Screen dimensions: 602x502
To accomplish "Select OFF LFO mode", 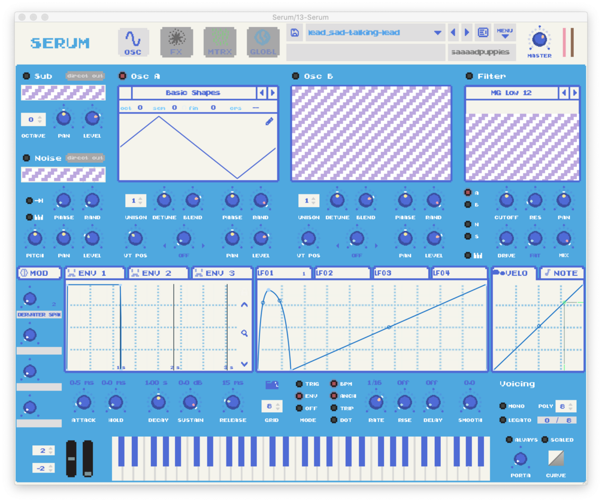I will [x=299, y=408].
